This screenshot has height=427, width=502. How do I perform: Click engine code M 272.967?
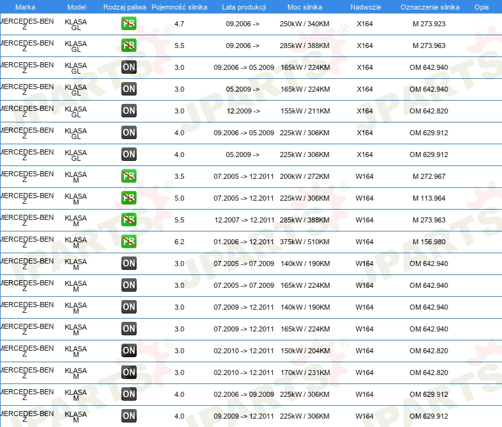point(429,176)
